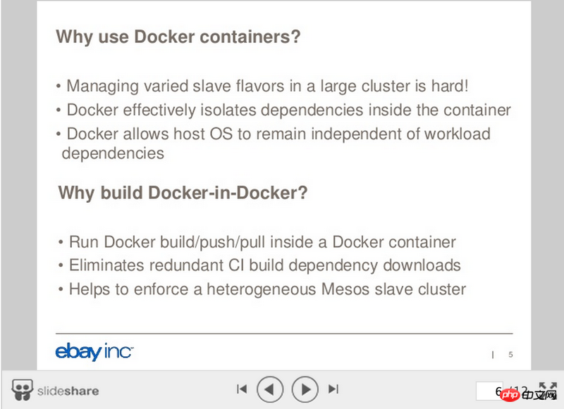Advance to the next slide

pos(305,389)
